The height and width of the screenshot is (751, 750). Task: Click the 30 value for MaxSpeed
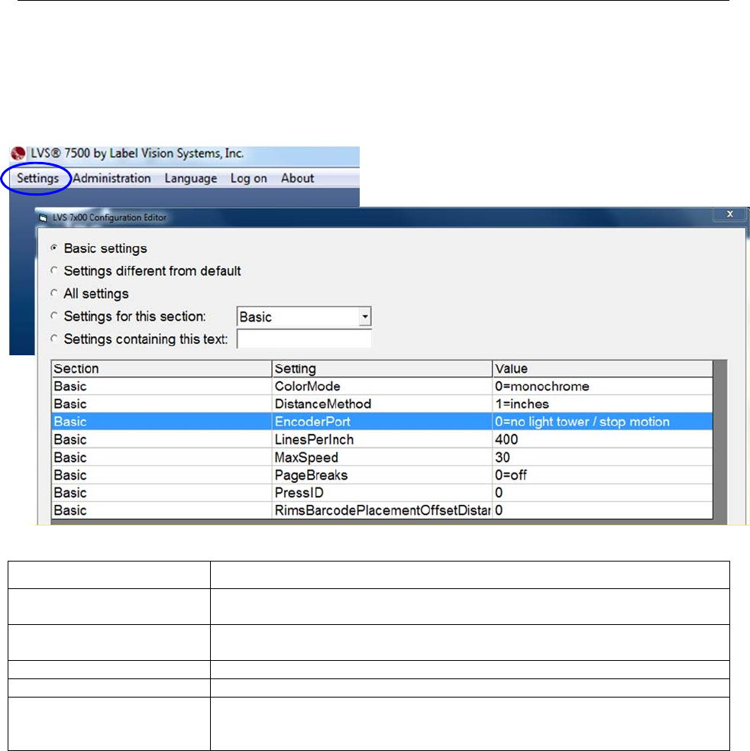pos(603,457)
